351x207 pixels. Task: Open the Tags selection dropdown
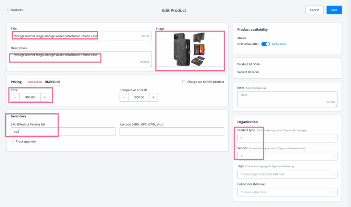tap(334, 174)
